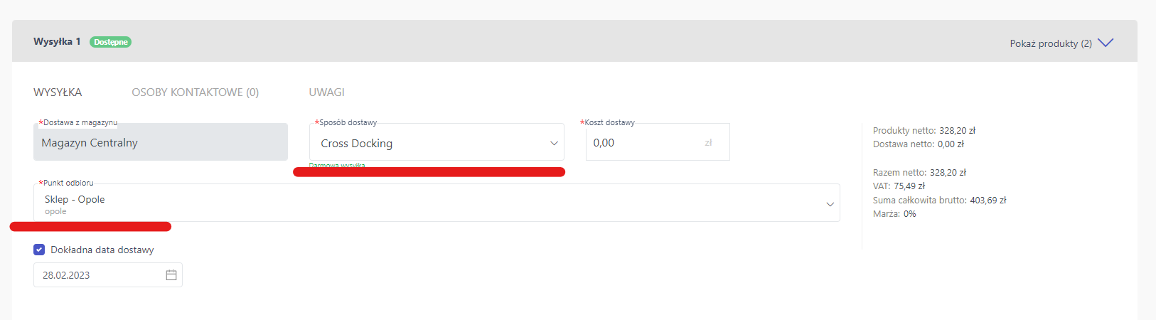Open the Sklep - Opole pickup dropdown
This screenshot has width=1156, height=320.
point(437,203)
